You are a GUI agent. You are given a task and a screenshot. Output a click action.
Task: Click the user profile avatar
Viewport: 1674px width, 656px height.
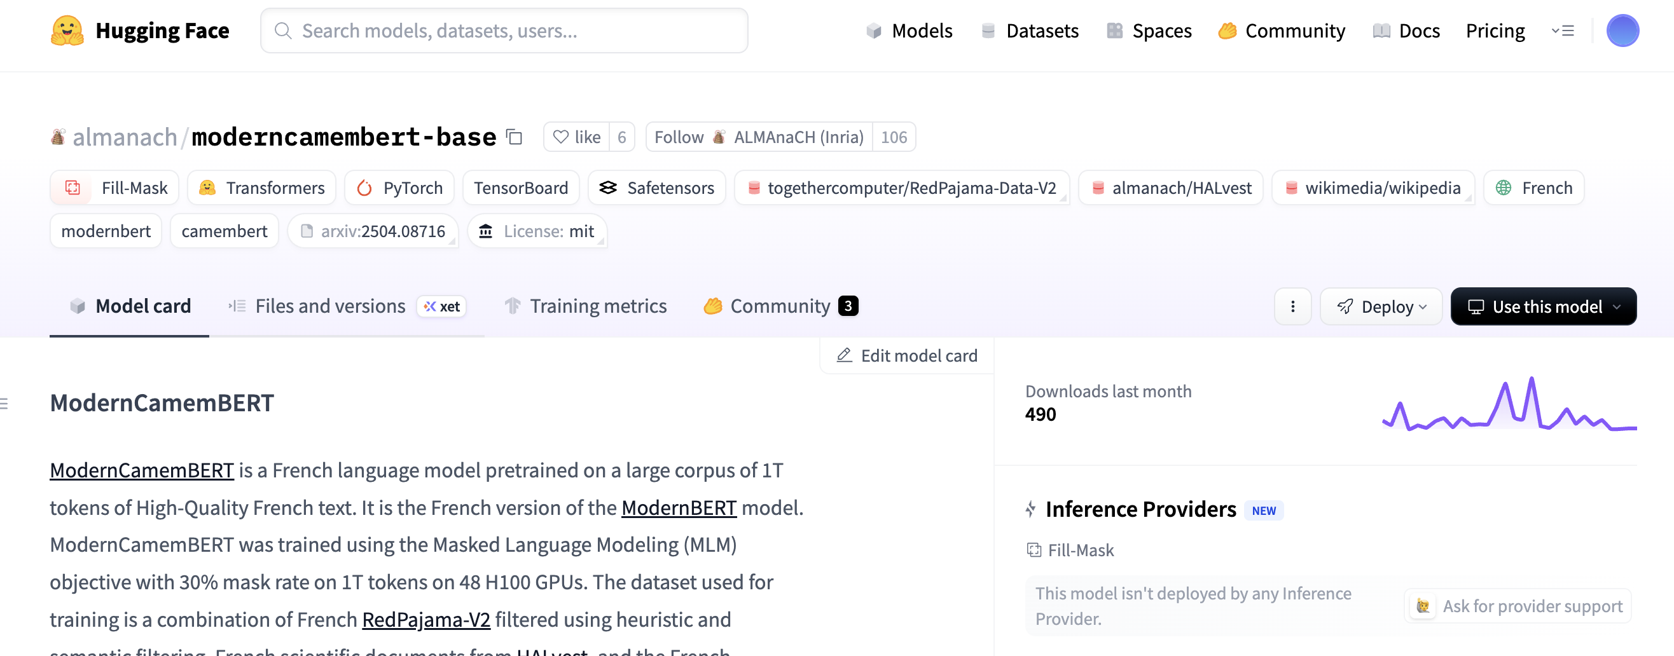point(1622,31)
